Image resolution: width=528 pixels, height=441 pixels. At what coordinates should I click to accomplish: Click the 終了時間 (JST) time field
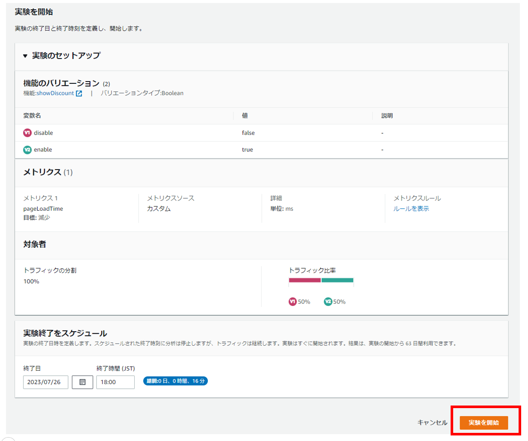115,382
